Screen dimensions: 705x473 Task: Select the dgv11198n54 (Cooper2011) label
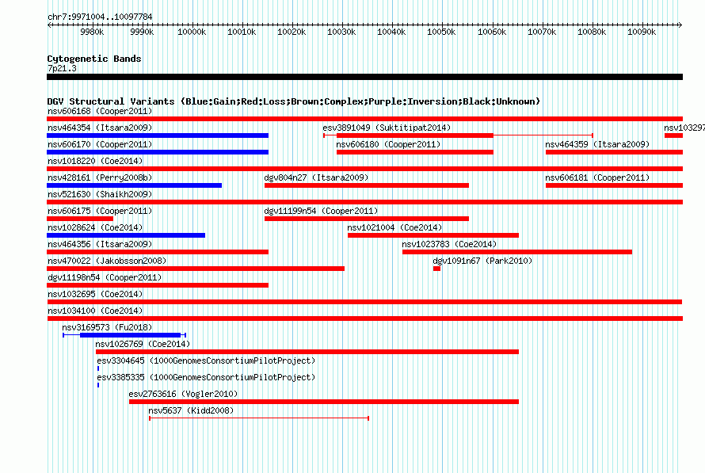click(x=105, y=277)
